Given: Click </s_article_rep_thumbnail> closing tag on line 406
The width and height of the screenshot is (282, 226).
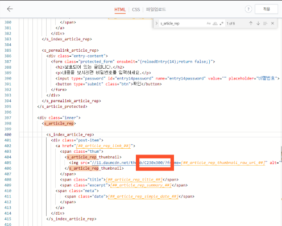Looking at the screenshot, I should point(94,168).
